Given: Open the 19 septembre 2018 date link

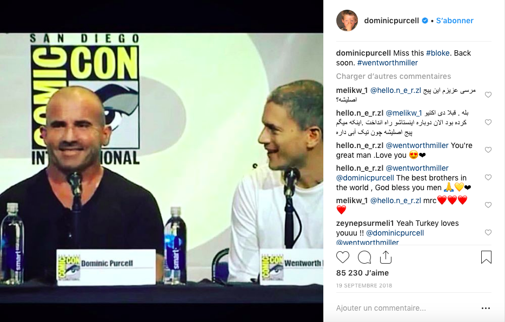Looking at the screenshot, I should click(x=364, y=285).
